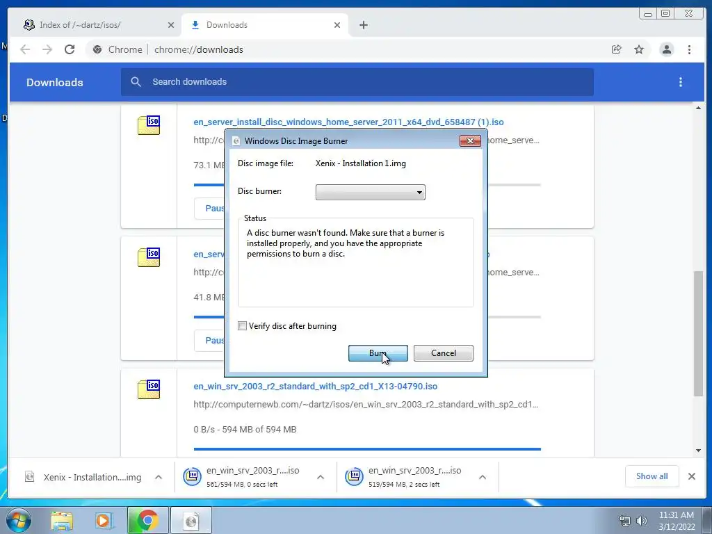
Task: Expand options for Xenix Installation img item
Action: pos(159,477)
